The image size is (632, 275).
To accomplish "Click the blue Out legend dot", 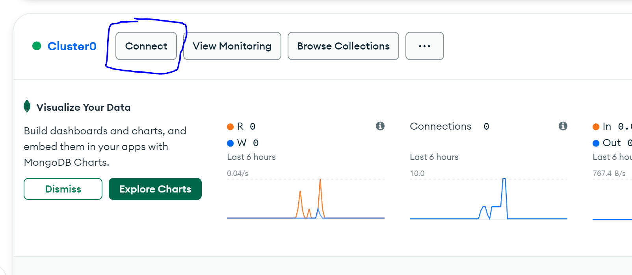I will click(596, 143).
